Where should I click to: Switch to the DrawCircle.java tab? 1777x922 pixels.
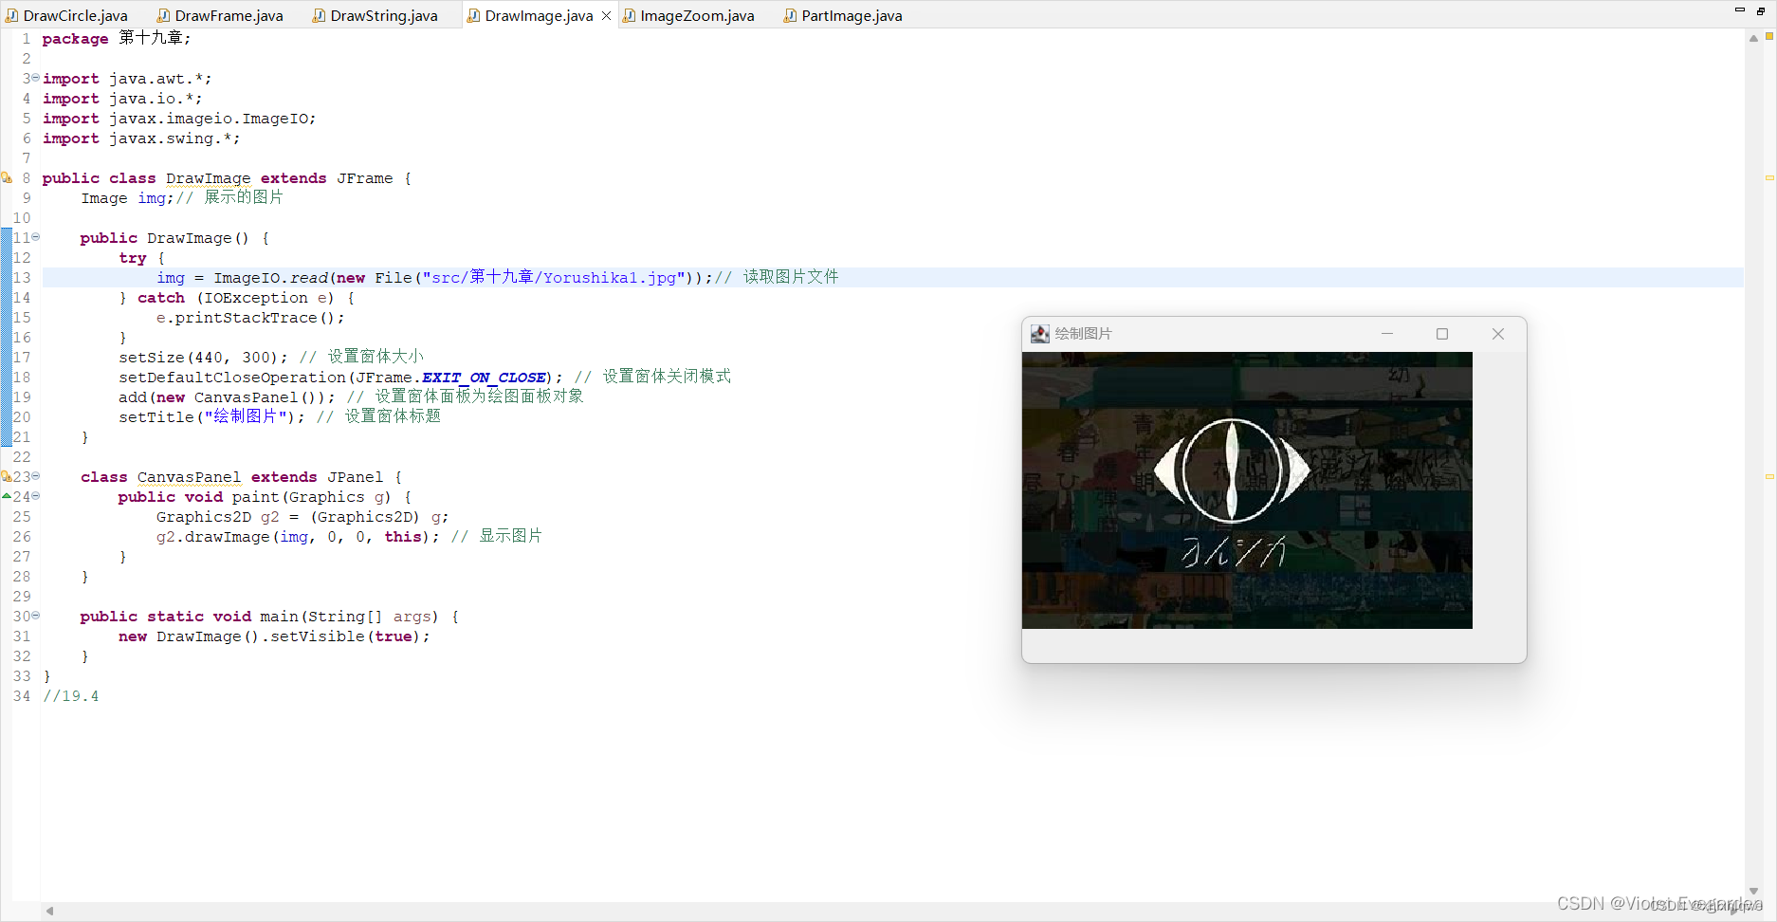pyautogui.click(x=68, y=15)
